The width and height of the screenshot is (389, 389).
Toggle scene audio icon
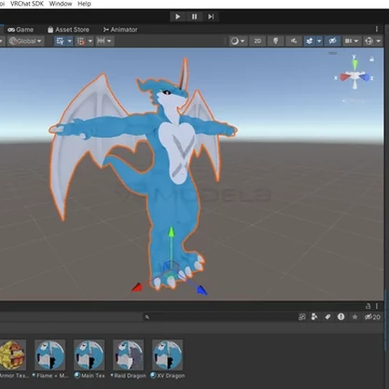[294, 41]
